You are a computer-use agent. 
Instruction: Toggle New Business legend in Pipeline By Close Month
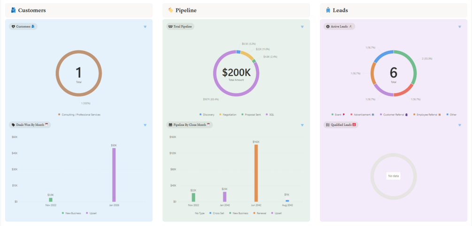[239, 213]
